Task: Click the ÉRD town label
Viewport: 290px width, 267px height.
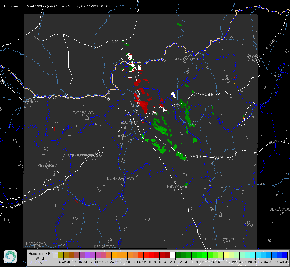Action: (x=121, y=136)
